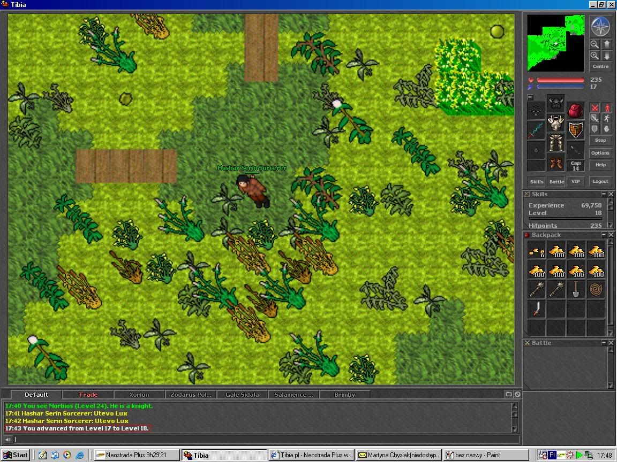This screenshot has width=617, height=462.
Task: Toggle the Skills window button
Action: coord(536,181)
